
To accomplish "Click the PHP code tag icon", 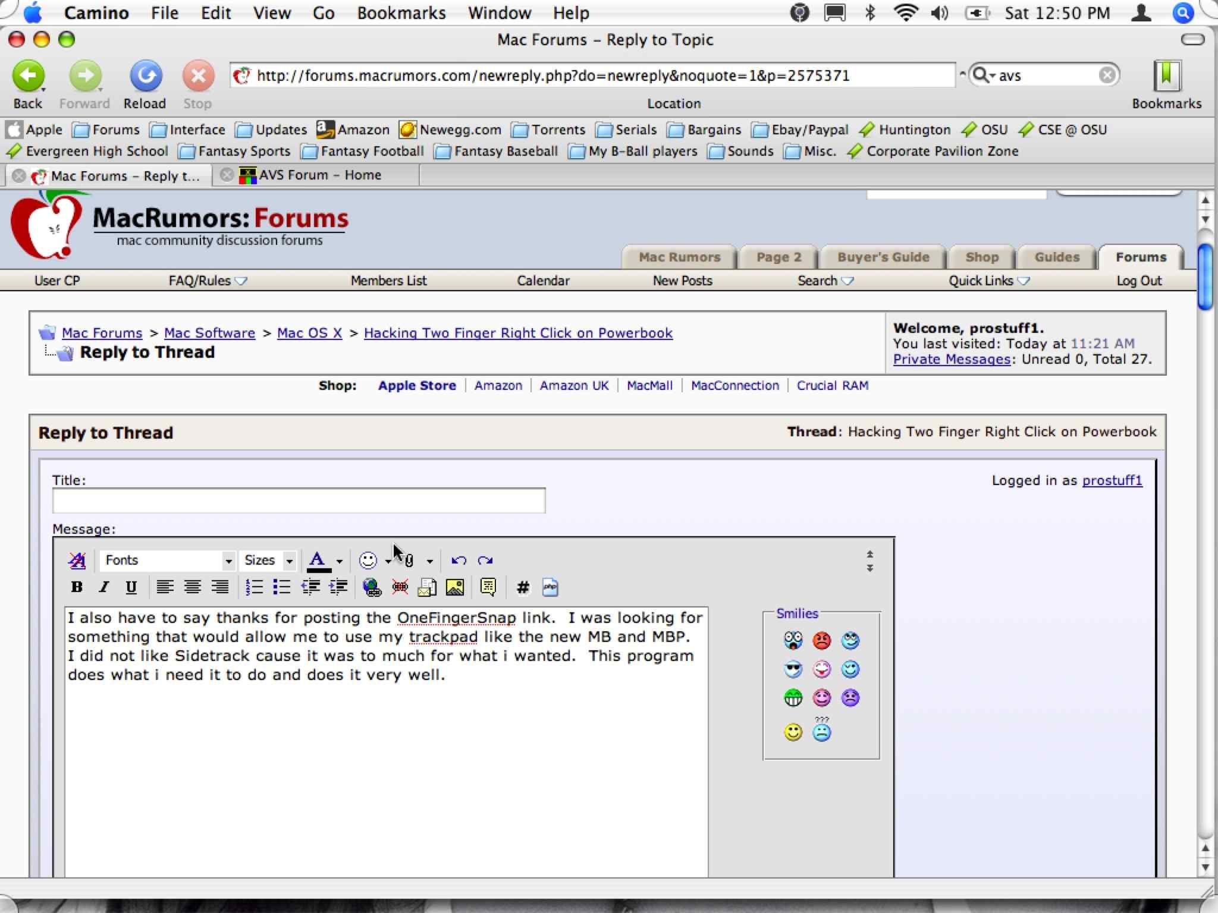I will [550, 587].
